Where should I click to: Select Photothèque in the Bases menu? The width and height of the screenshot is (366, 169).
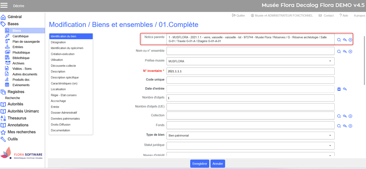click(21, 52)
